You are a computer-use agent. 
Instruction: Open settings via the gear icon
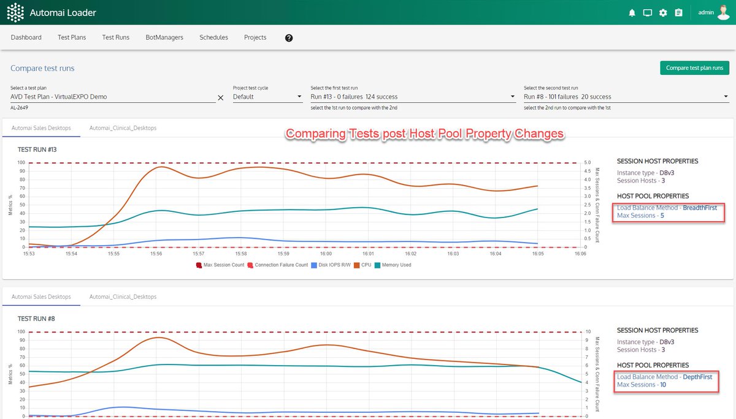(663, 13)
